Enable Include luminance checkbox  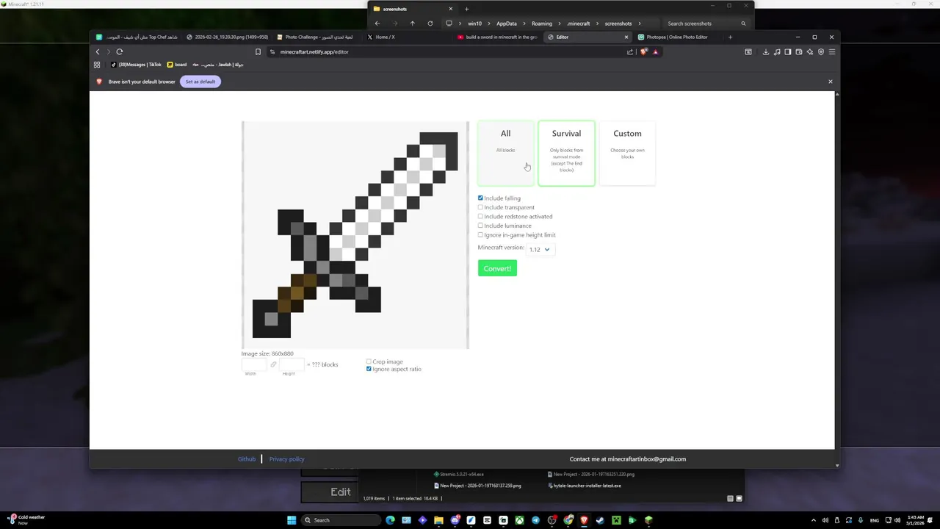click(480, 226)
